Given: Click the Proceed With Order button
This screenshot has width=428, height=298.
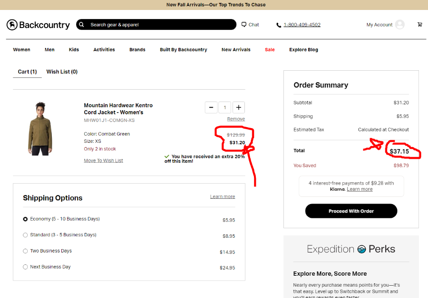Looking at the screenshot, I should [x=351, y=211].
